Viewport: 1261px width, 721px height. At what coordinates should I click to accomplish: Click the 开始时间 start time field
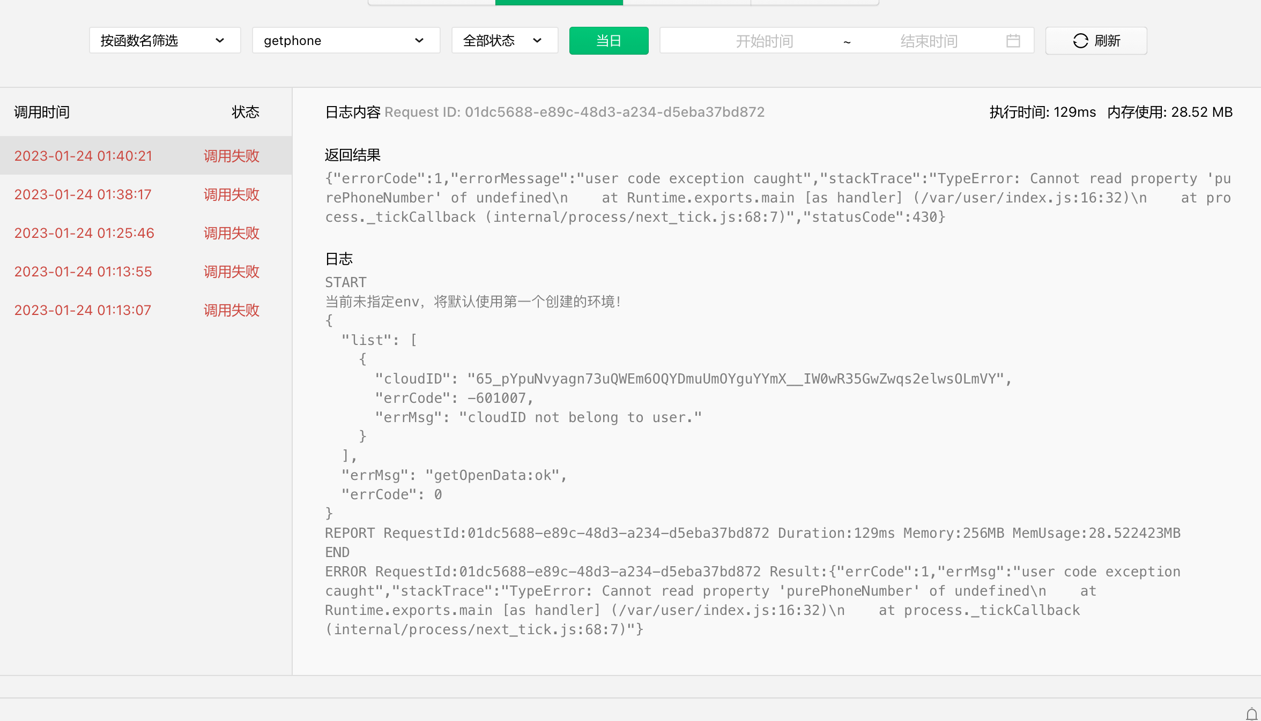[x=764, y=41]
